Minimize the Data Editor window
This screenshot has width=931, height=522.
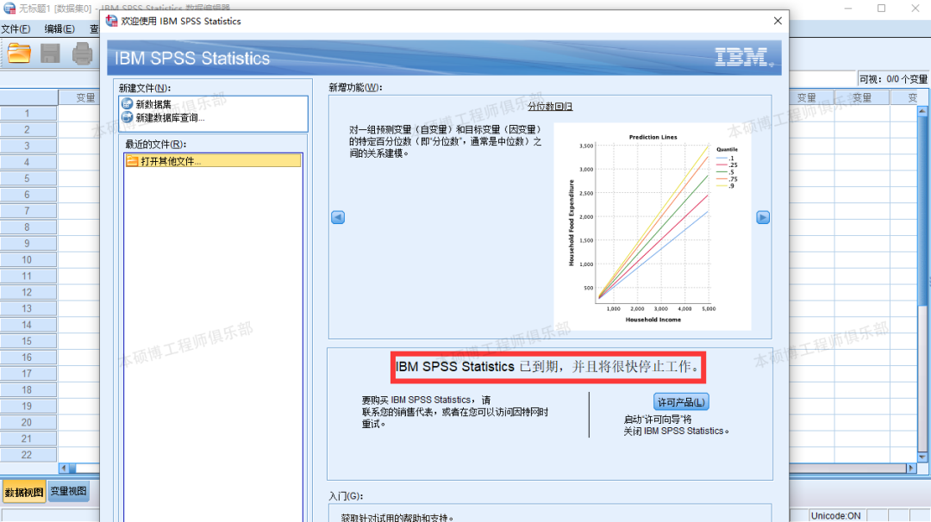[x=848, y=9]
